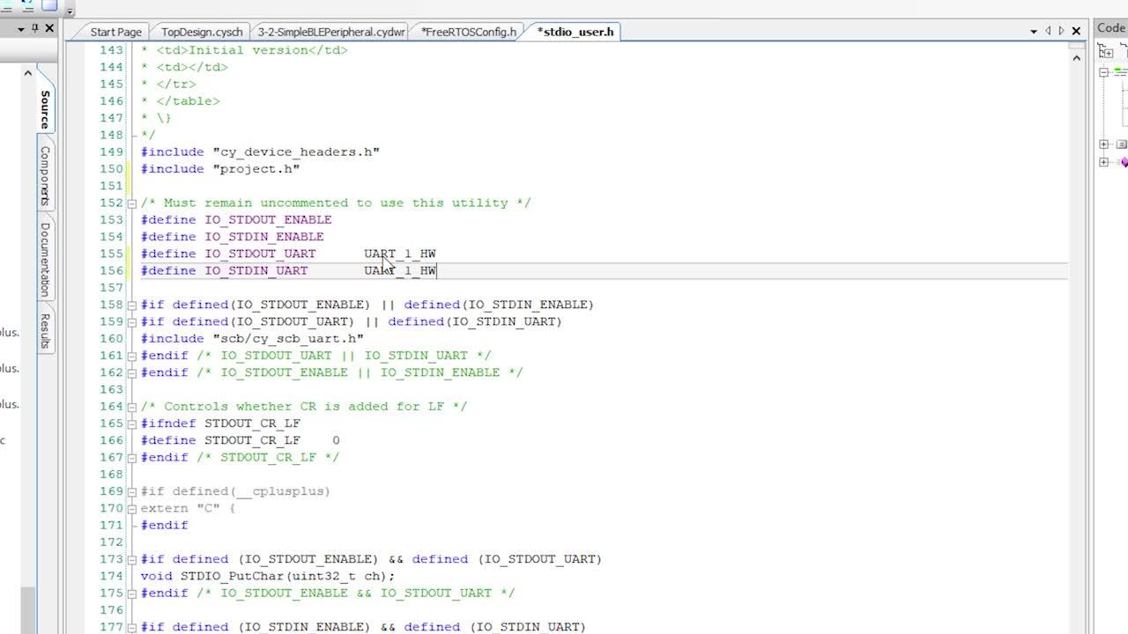The height and width of the screenshot is (634, 1128).
Task: Expand all nodes in the Code Explorer
Action: pos(1108,53)
